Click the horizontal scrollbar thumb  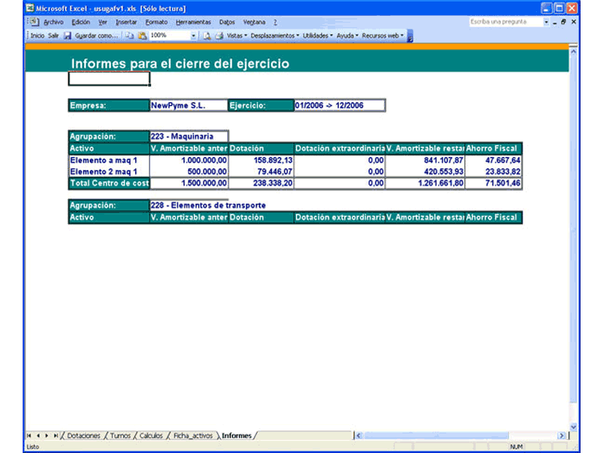(436, 436)
